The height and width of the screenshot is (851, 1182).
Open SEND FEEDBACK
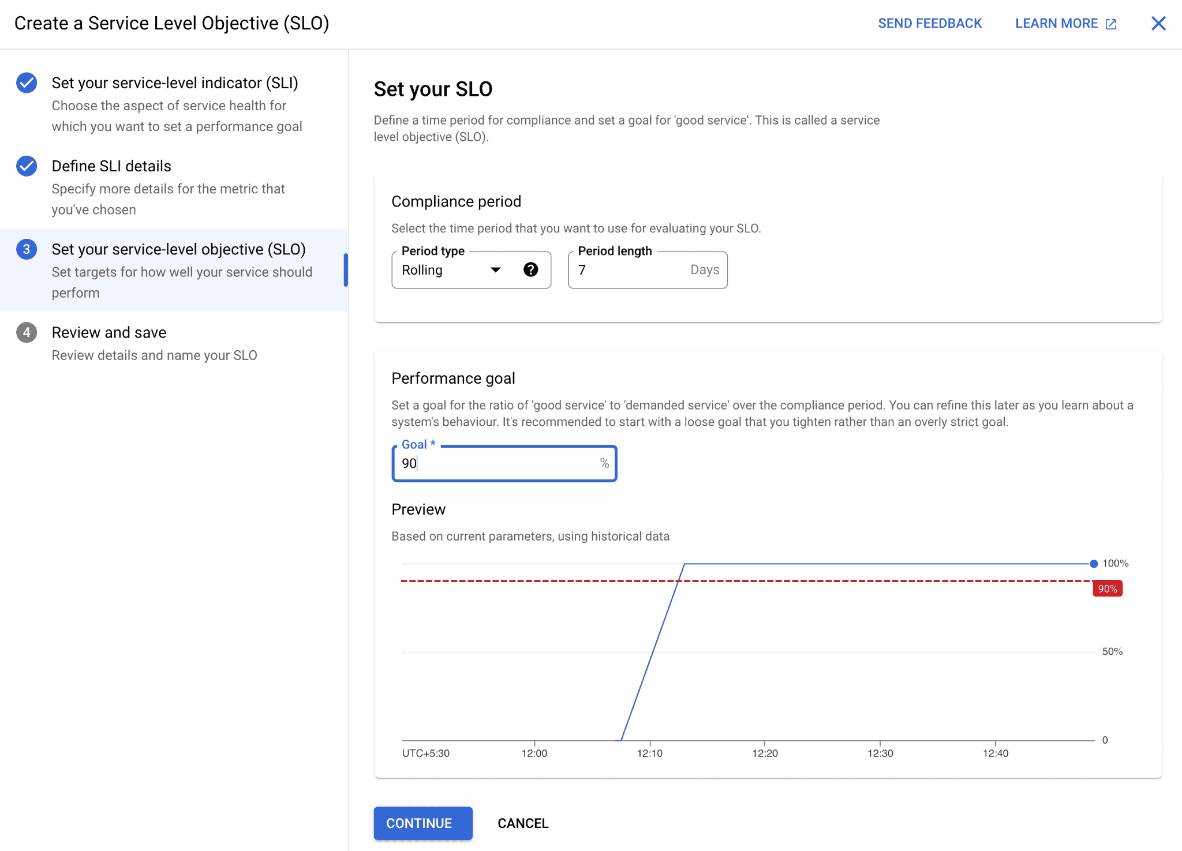(930, 23)
